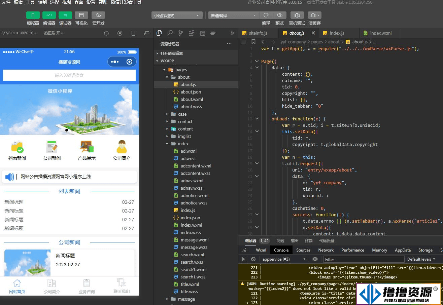Collapse the about folder

pos(196,77)
